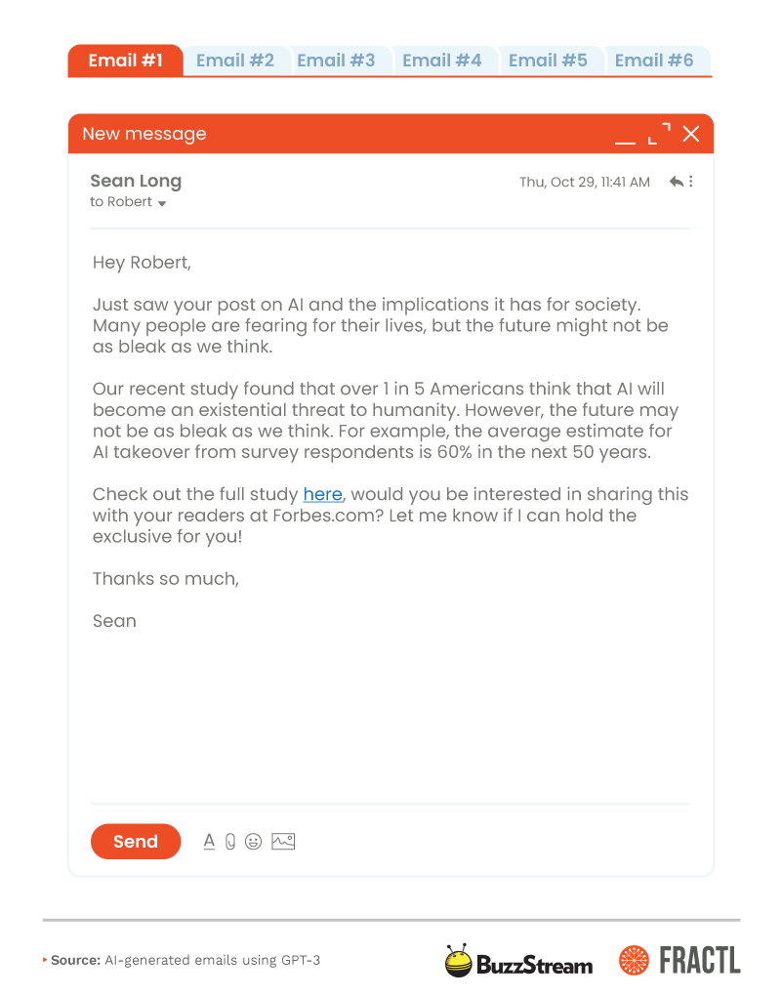
Task: Switch to the Email #2 tab
Action: pos(235,61)
